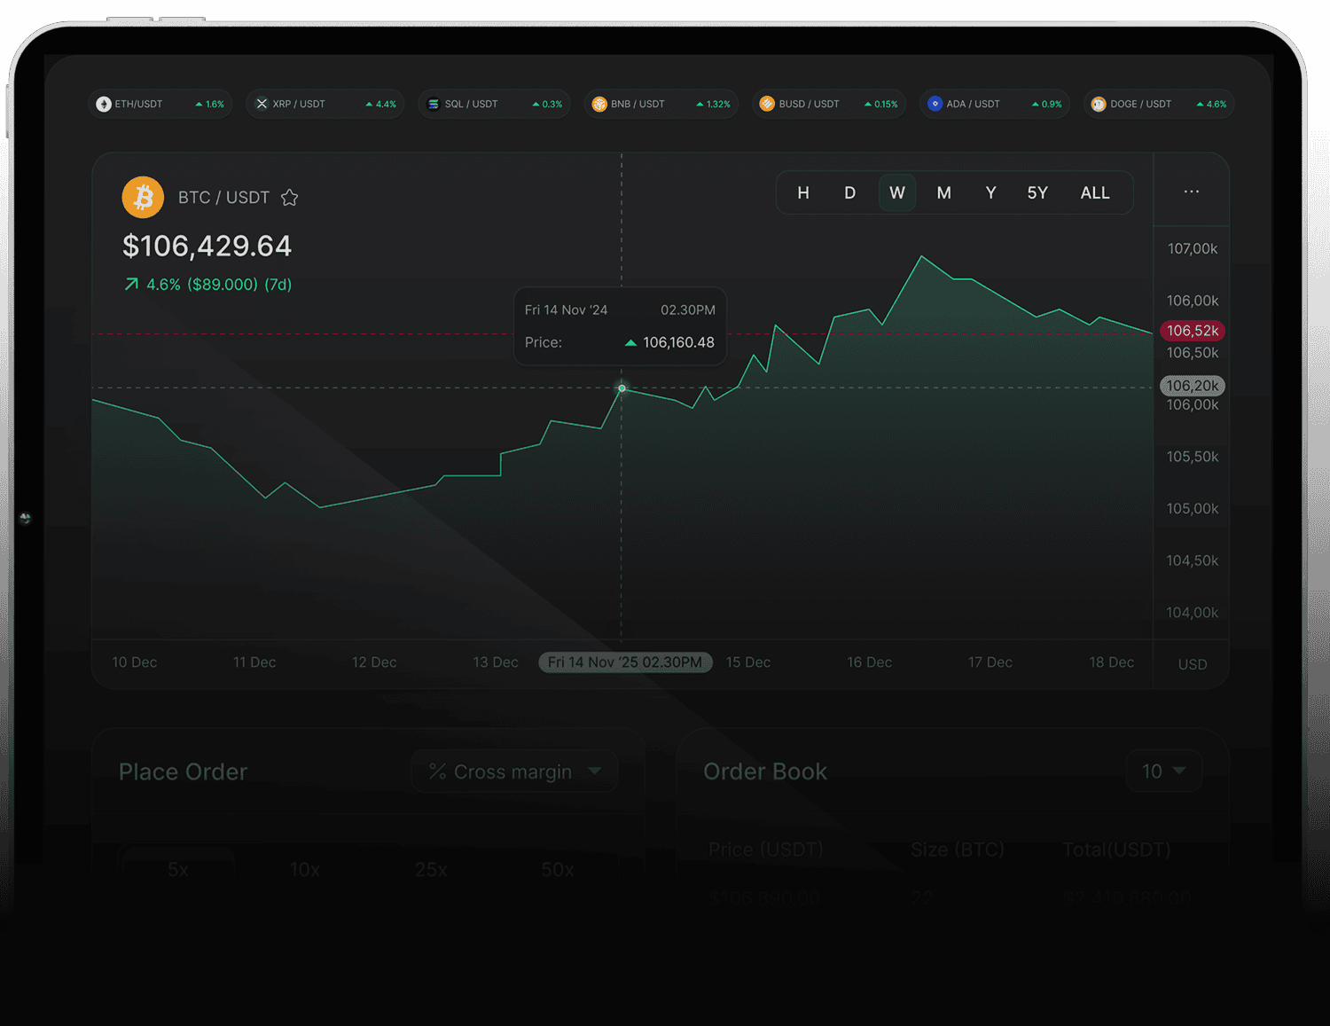This screenshot has width=1330, height=1026.
Task: Select the 5x leverage option
Action: [x=178, y=869]
